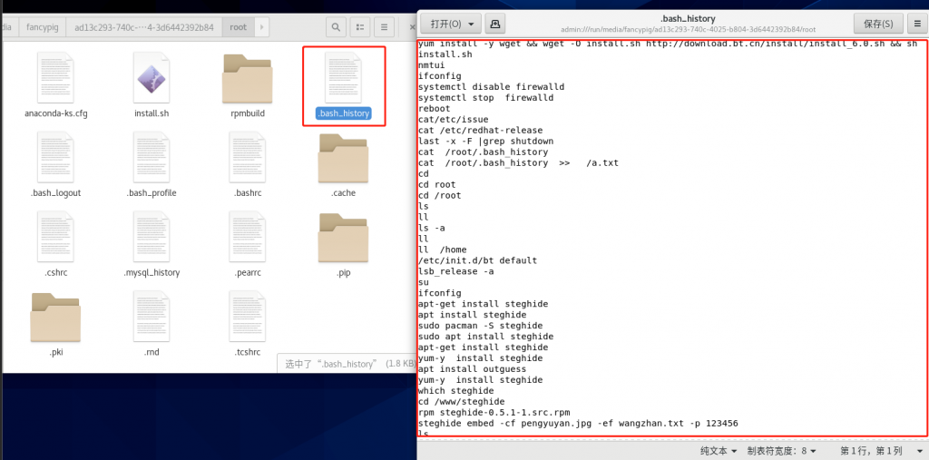Click the line 'lsb_release -a'
Image resolution: width=929 pixels, height=460 pixels.
pos(455,271)
